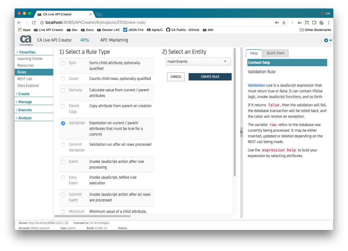This screenshot has width=348, height=251.
Task: Expand the Create section
Action: (x=23, y=94)
